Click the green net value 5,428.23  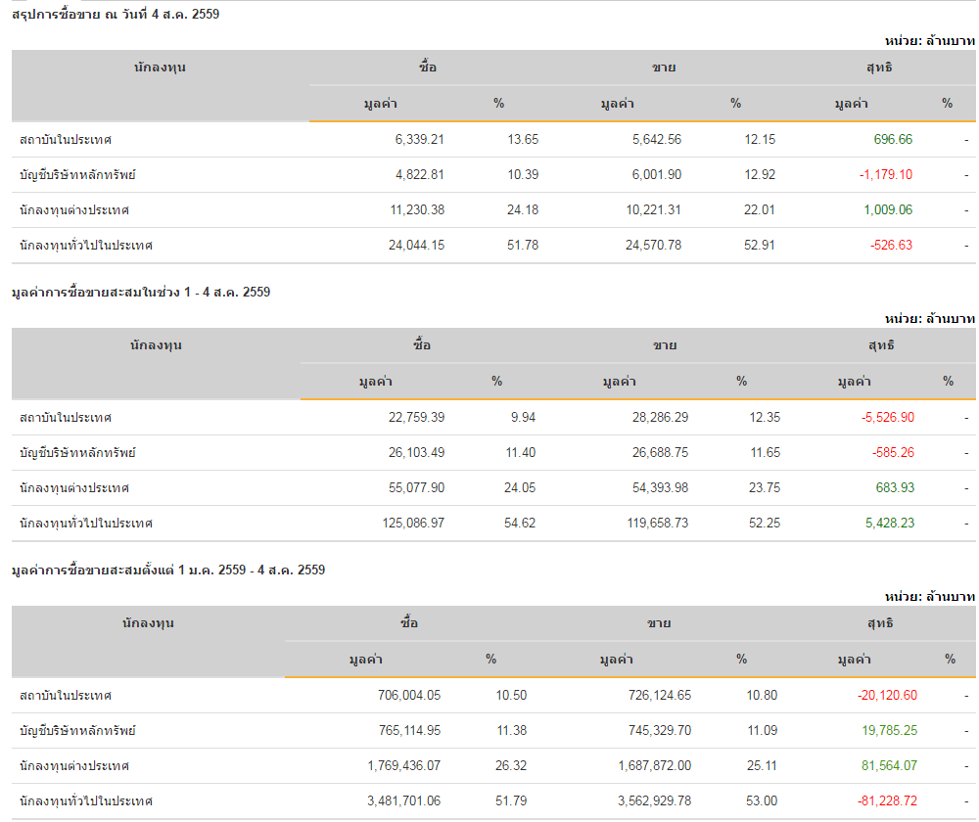pos(890,523)
